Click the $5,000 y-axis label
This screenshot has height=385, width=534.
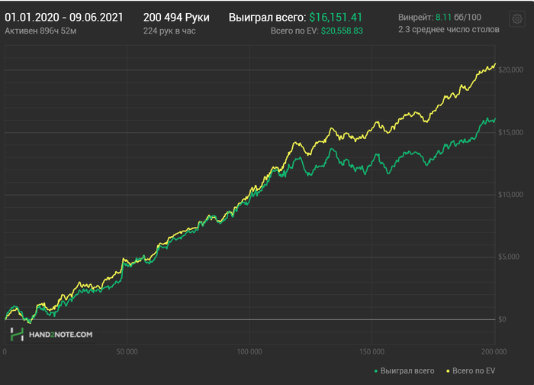click(x=509, y=257)
